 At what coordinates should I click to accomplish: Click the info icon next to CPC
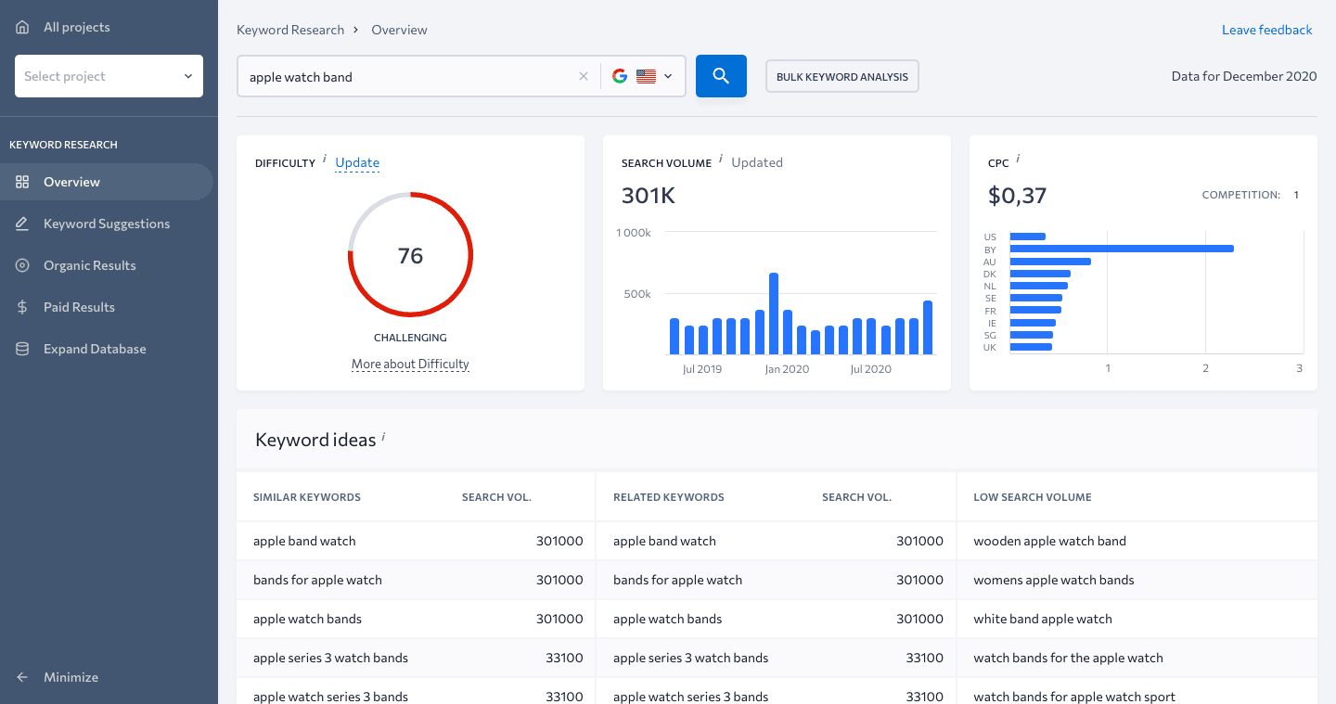[1018, 160]
